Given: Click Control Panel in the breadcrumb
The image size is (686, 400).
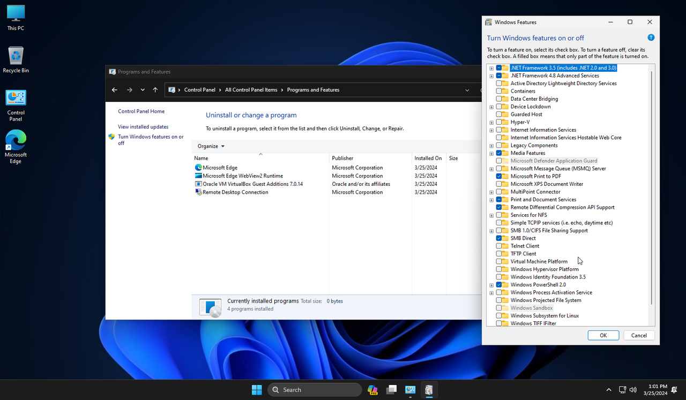Looking at the screenshot, I should (200, 90).
